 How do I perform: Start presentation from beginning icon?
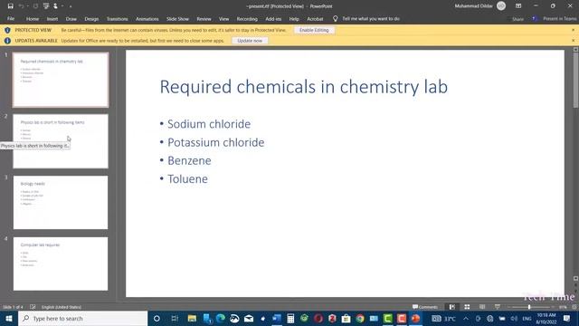46,6
